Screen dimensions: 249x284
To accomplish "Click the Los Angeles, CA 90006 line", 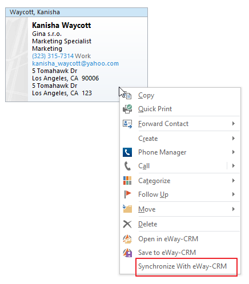I will (x=66, y=78).
